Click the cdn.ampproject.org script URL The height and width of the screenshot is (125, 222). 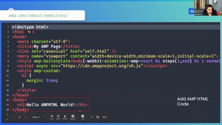tap(102, 66)
